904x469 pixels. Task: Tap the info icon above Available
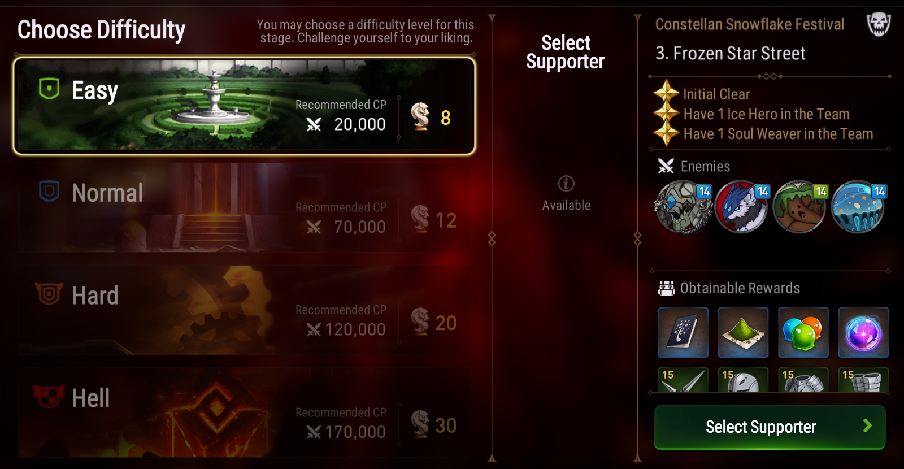tap(566, 183)
